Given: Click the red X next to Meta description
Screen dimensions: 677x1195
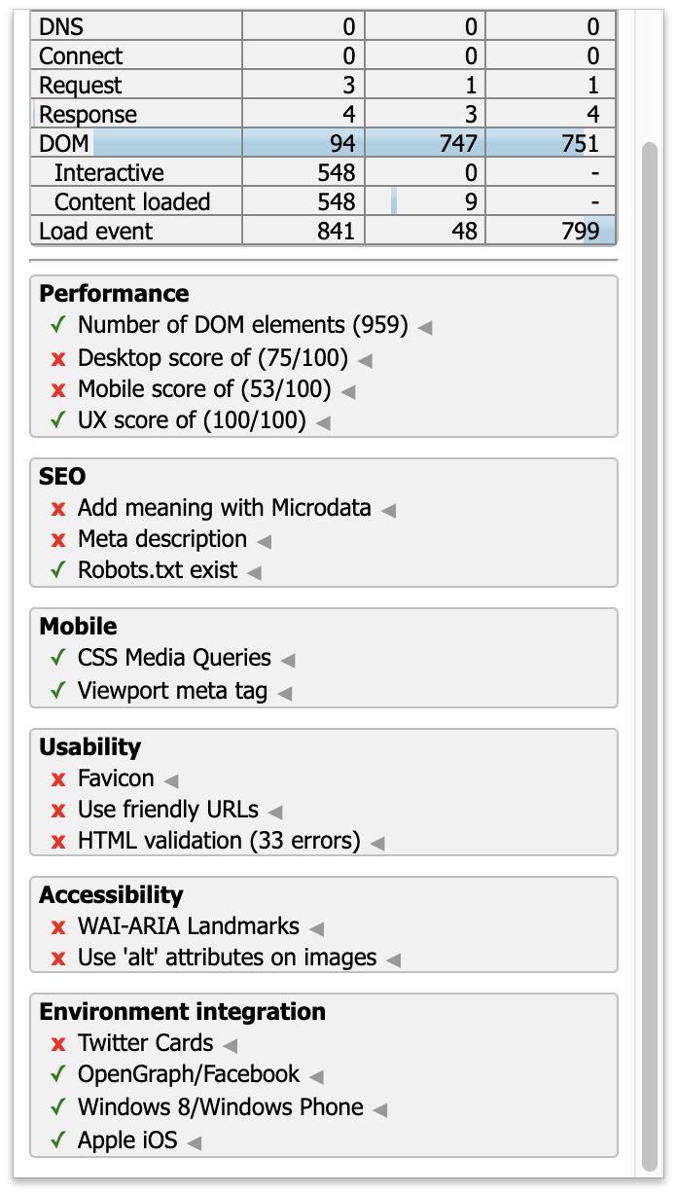Looking at the screenshot, I should [58, 540].
